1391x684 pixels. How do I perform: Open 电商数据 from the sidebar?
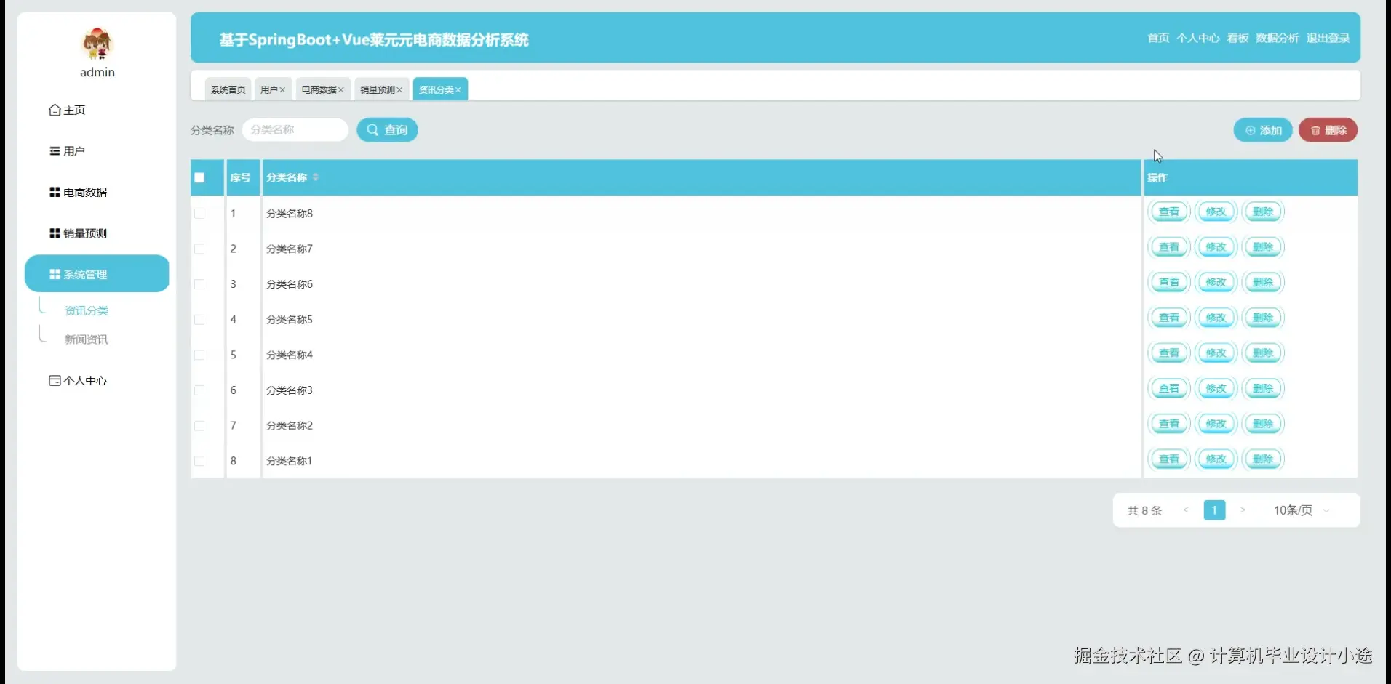[84, 192]
